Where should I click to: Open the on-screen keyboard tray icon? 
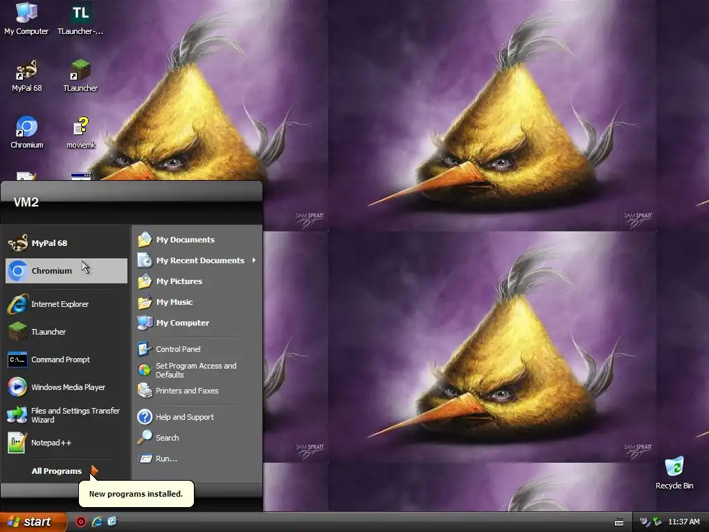click(619, 522)
